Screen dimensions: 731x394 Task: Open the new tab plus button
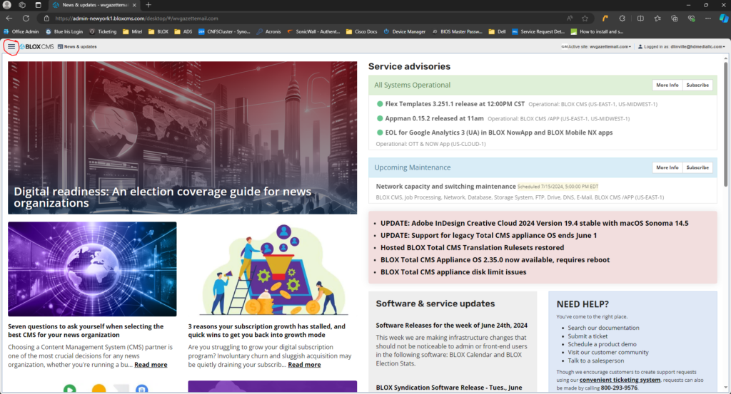click(148, 5)
